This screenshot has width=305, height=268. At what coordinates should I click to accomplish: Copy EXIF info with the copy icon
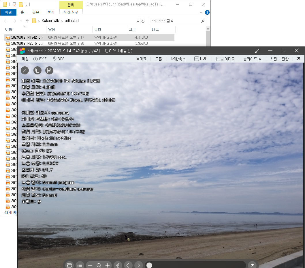37,70
